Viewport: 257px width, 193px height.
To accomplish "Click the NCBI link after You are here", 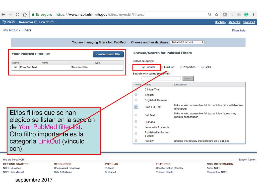I will tap(21, 160).
